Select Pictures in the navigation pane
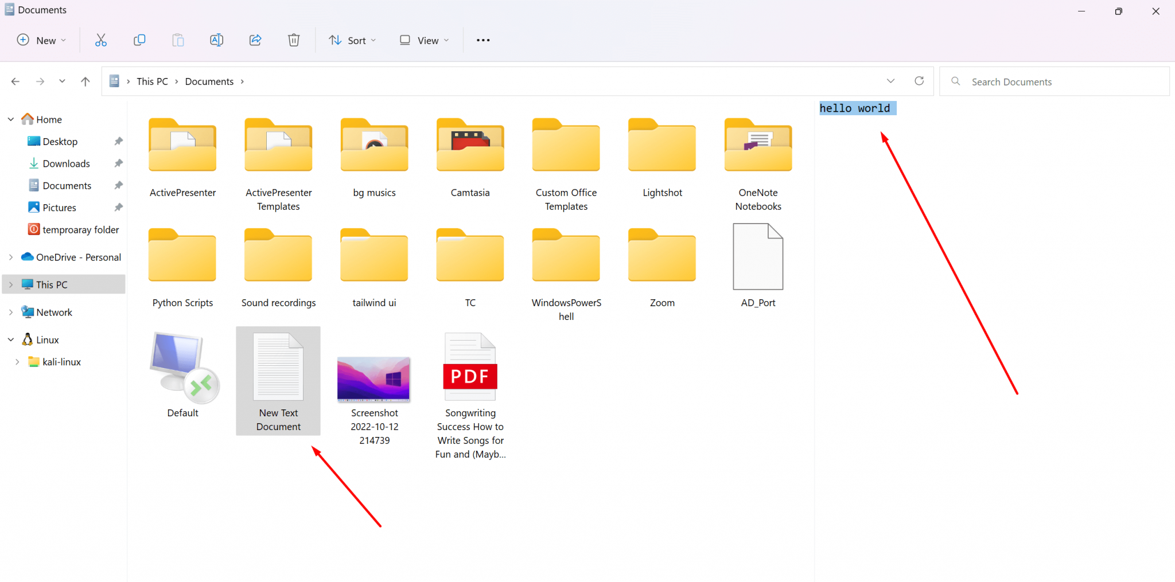The width and height of the screenshot is (1175, 582). point(52,208)
